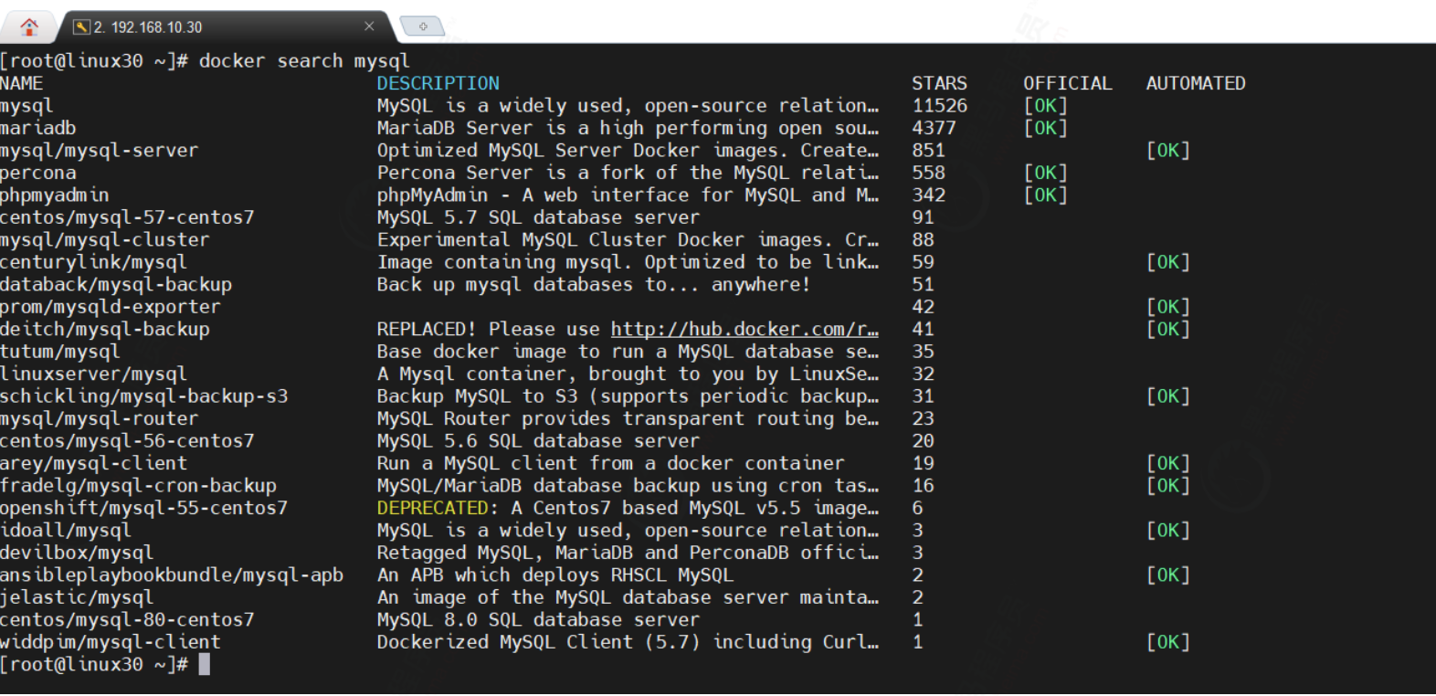The image size is (1436, 696).
Task: Open the hub.docker.com link in deitch row
Action: click(744, 329)
